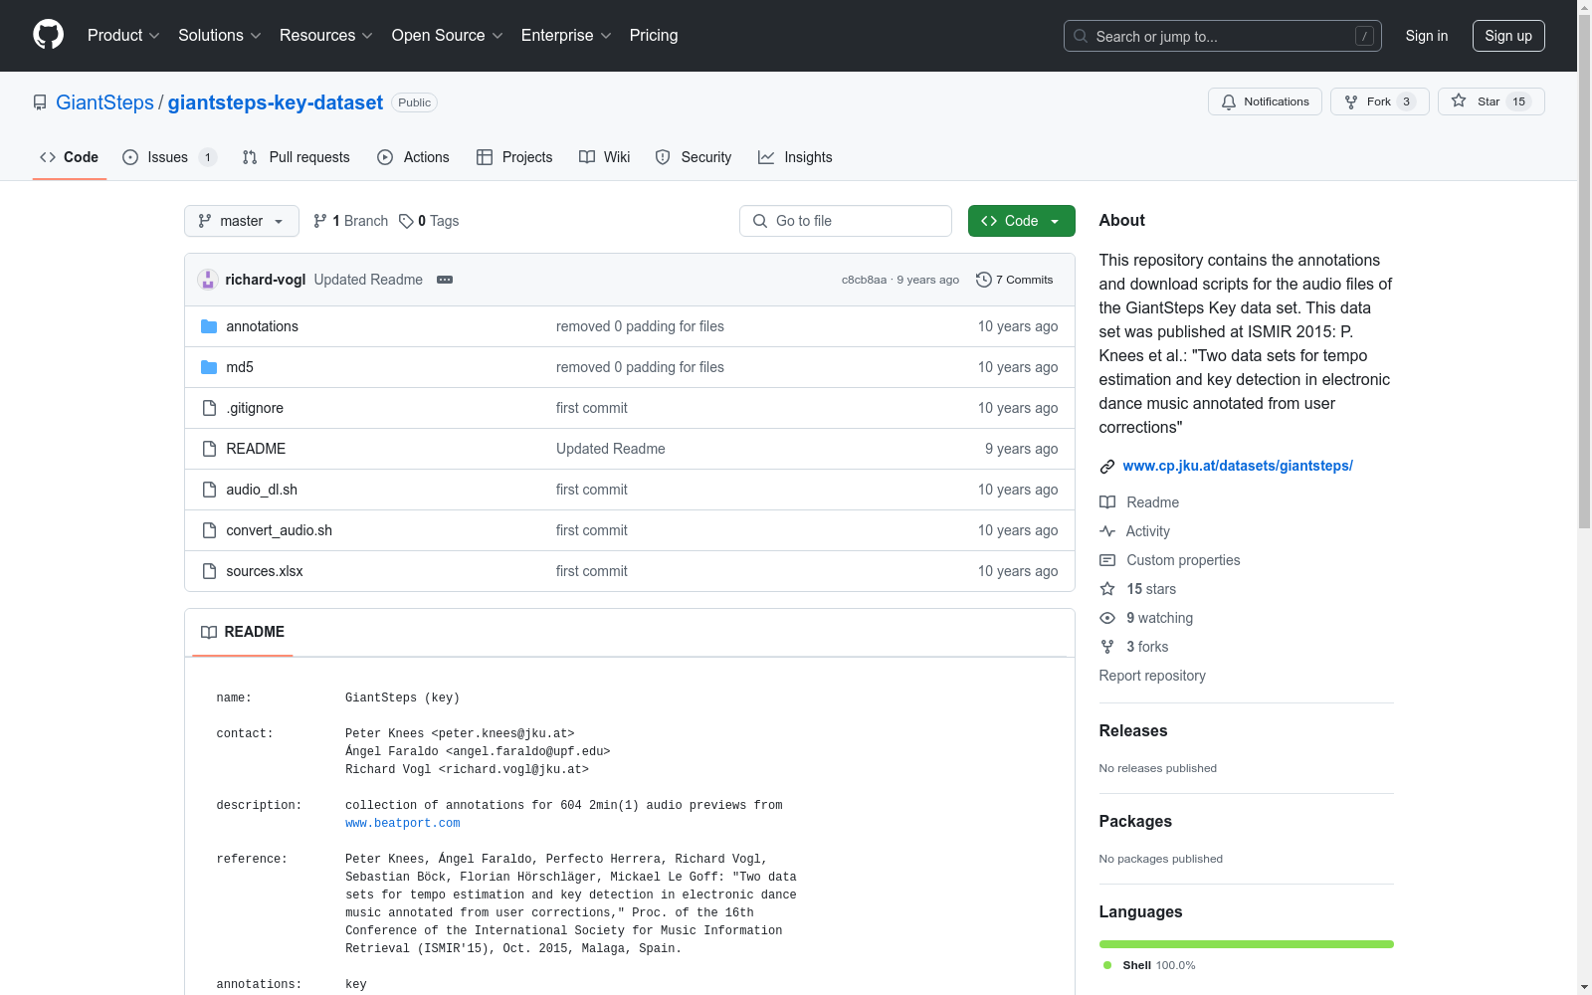Switch to the Code tab

tap(70, 157)
